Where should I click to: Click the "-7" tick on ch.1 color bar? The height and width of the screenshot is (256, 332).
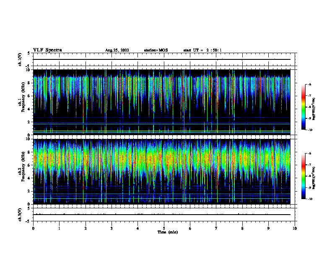(x=310, y=96)
